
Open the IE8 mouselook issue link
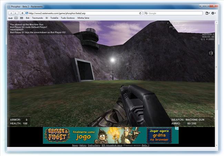pyautogui.click(x=112, y=145)
